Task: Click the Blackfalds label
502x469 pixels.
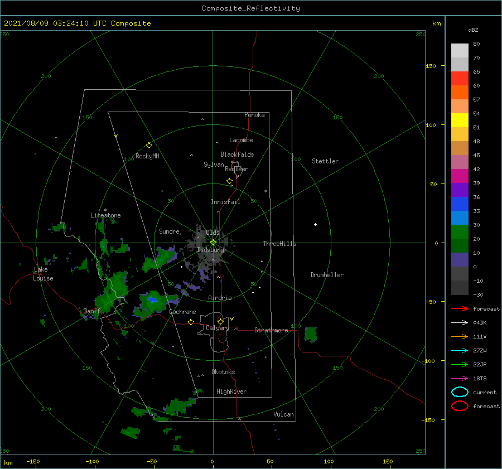Action: [237, 154]
